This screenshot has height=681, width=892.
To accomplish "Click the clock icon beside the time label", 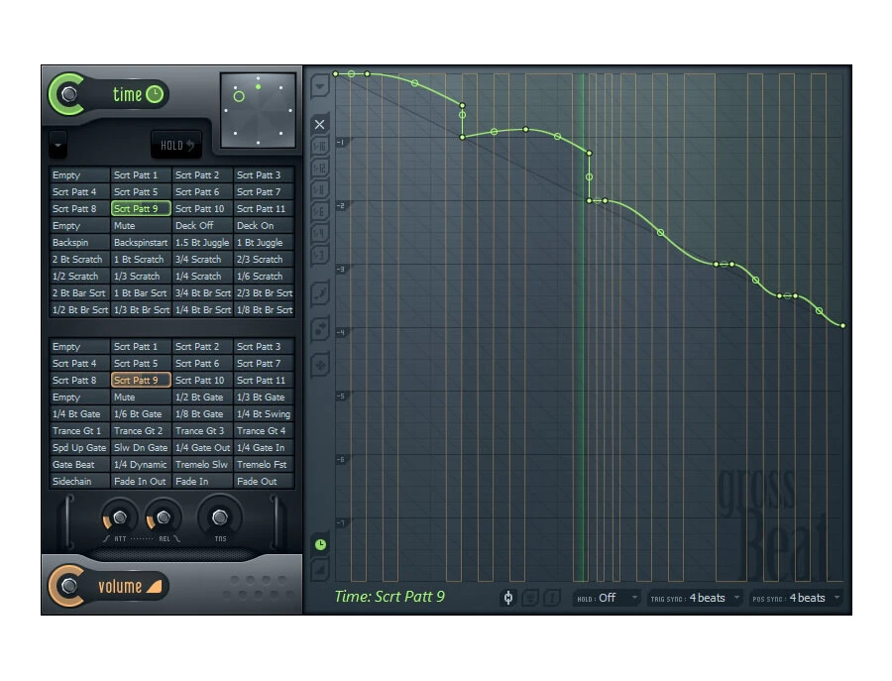I will pos(155,94).
